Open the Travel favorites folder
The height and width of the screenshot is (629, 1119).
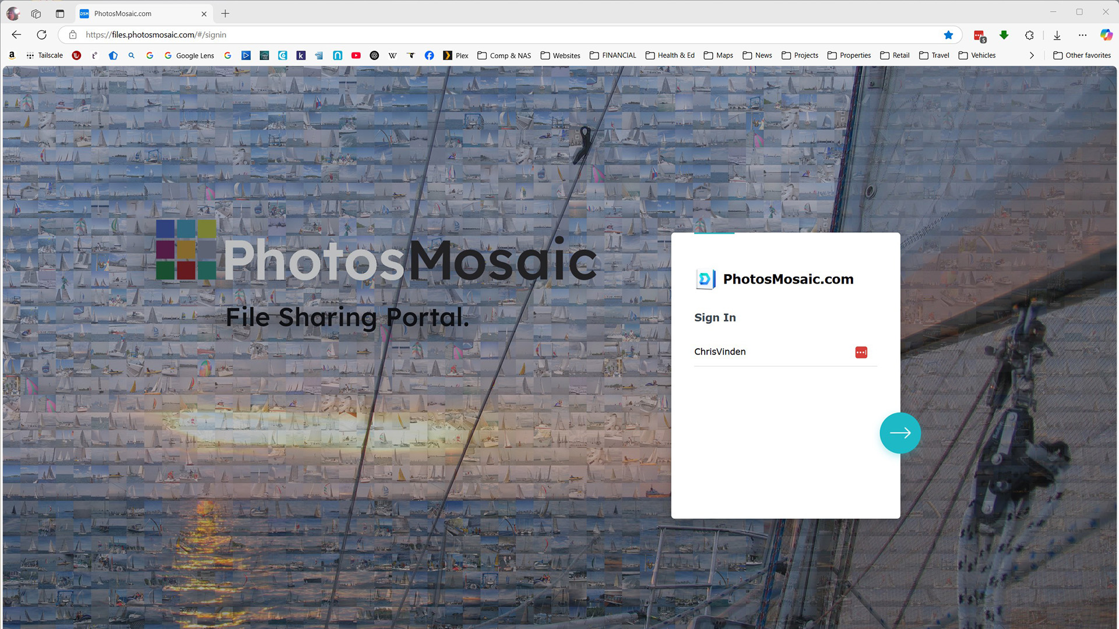(x=934, y=55)
